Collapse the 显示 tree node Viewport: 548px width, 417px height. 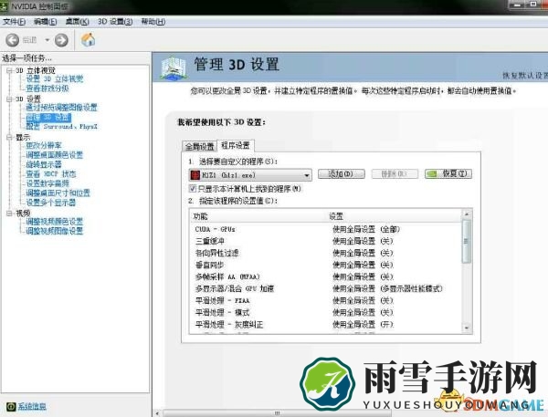click(9, 137)
